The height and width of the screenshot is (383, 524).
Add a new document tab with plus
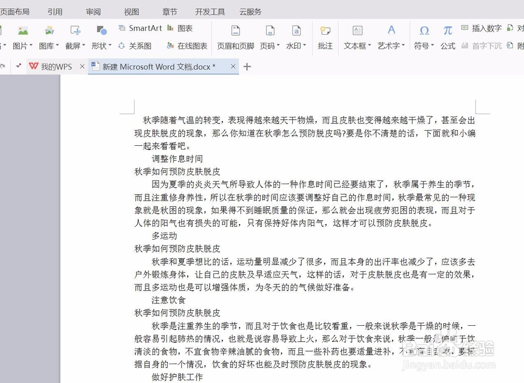pos(247,67)
